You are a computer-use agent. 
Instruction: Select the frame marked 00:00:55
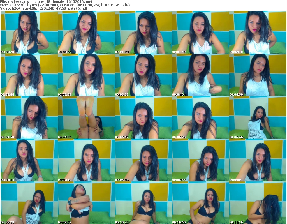point(86,32)
